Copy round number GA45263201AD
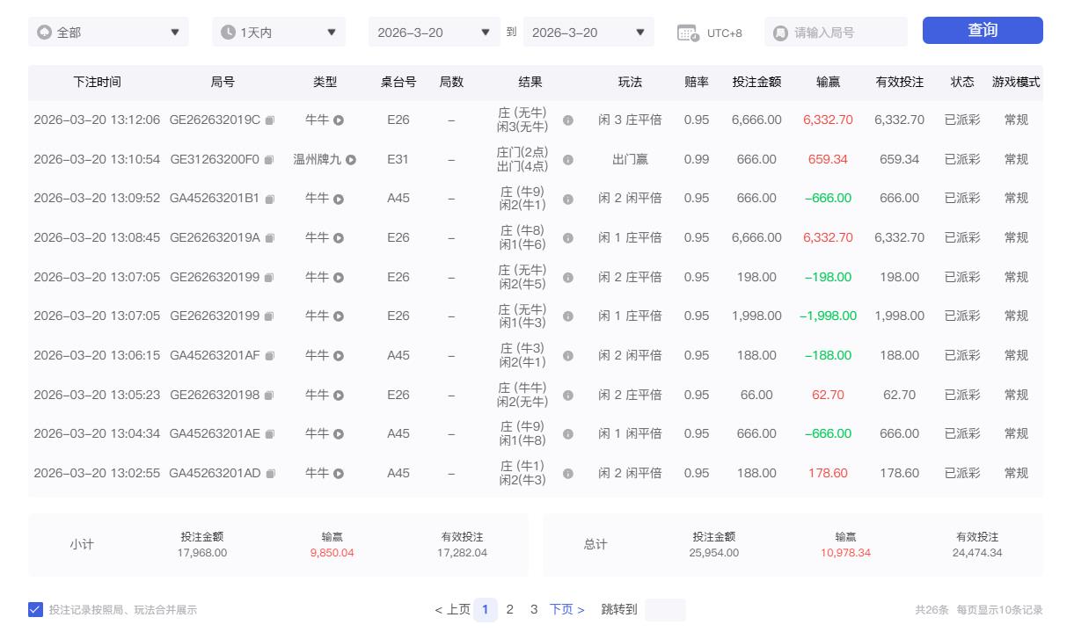Viewport: 1074px width, 632px height. (x=271, y=474)
